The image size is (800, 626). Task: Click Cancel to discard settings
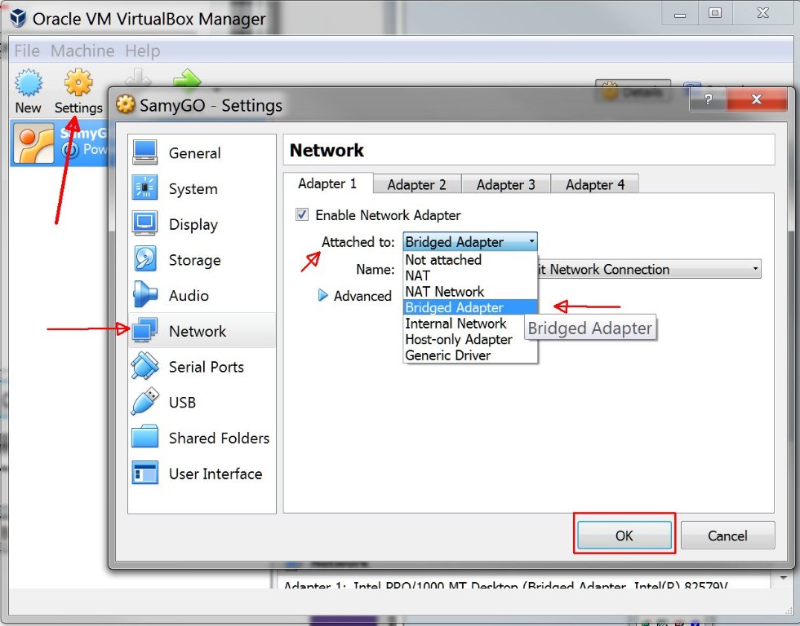[x=727, y=536]
